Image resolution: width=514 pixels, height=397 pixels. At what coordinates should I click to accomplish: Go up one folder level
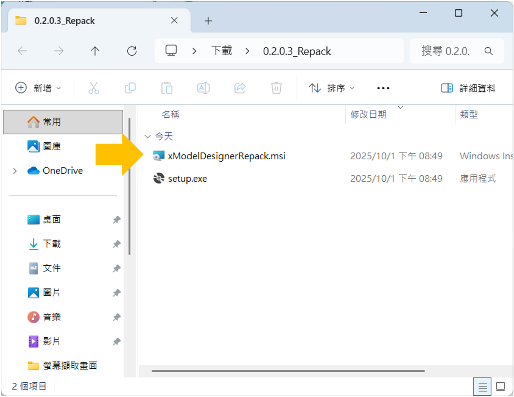click(x=95, y=51)
